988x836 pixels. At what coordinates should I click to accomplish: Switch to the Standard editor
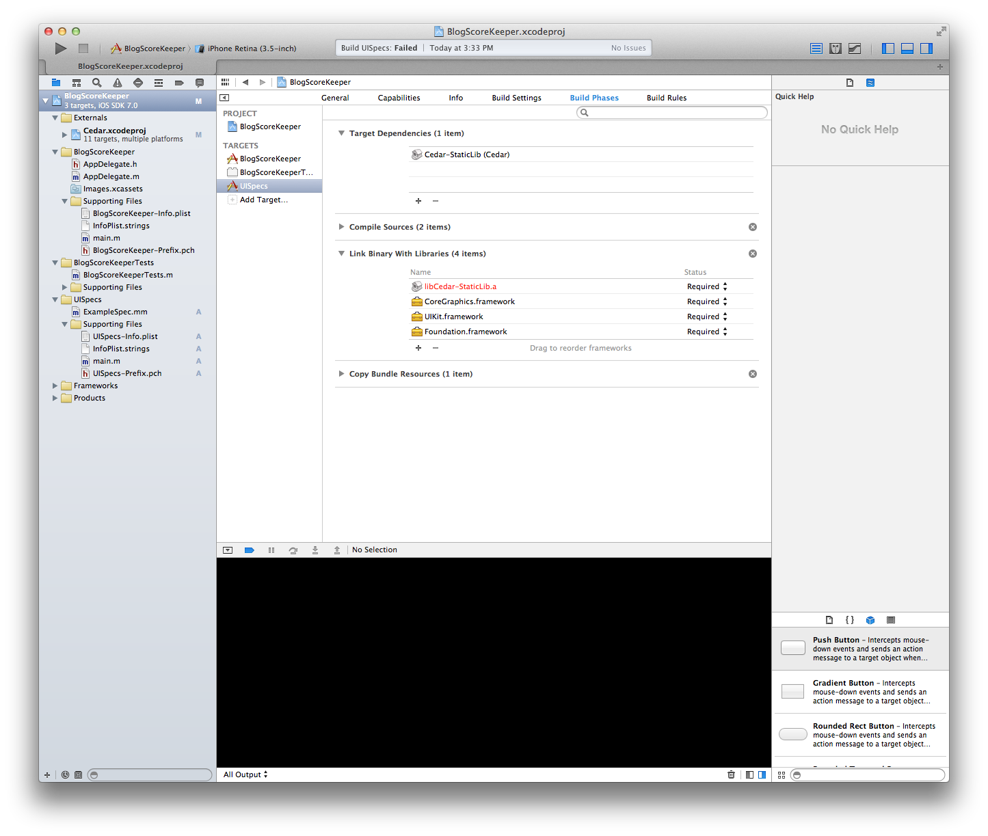point(816,49)
